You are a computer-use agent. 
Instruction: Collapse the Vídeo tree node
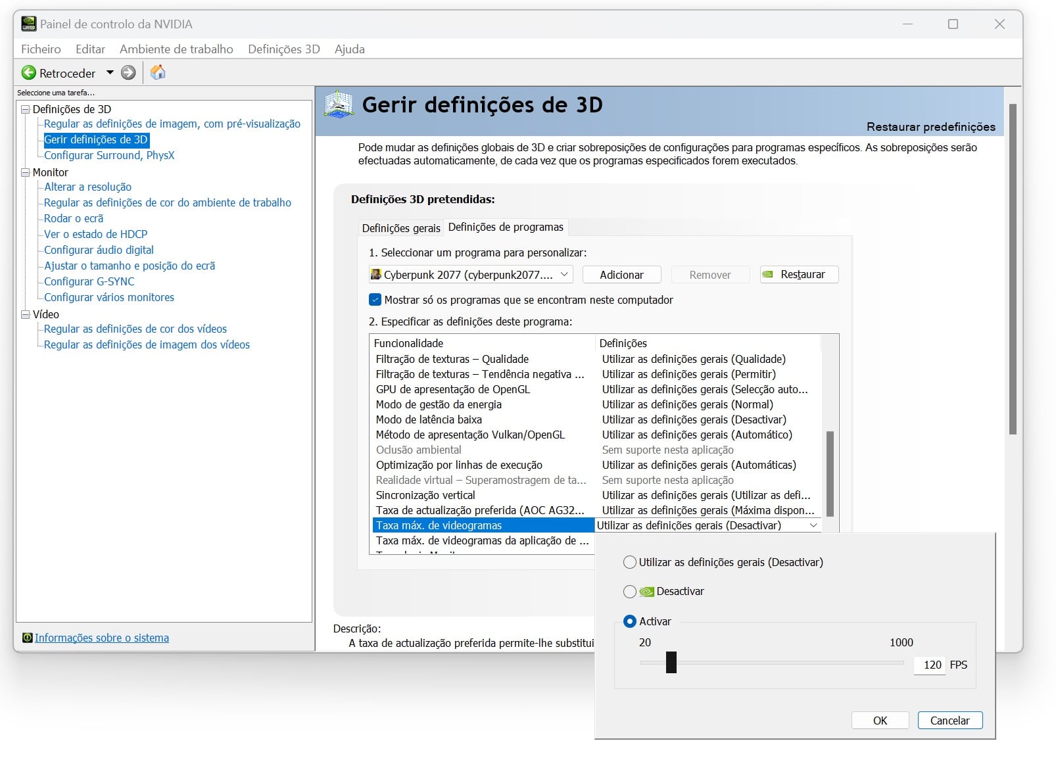(x=26, y=314)
